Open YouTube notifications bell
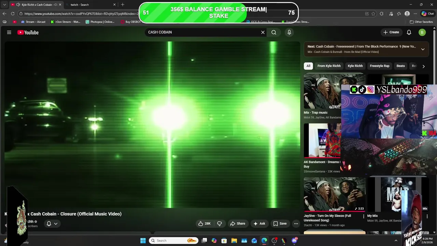The height and width of the screenshot is (246, 437). click(409, 32)
